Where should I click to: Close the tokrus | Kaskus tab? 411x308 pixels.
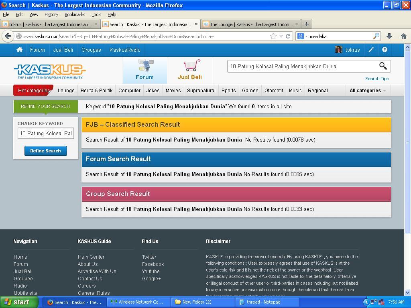pos(96,24)
